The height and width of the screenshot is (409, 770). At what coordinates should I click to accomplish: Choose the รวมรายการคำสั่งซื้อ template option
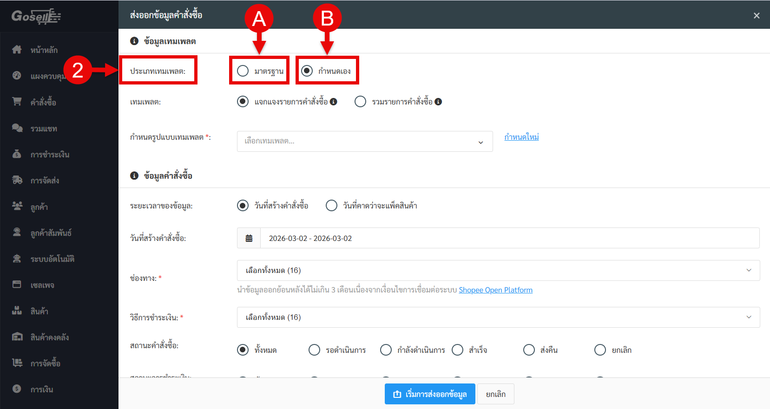(x=360, y=102)
